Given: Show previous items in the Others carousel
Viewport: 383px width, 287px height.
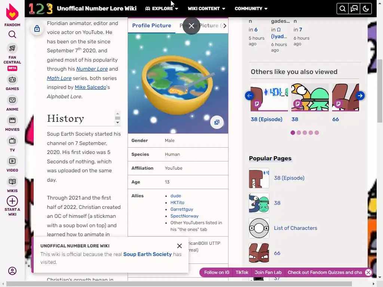Looking at the screenshot, I should [x=249, y=96].
